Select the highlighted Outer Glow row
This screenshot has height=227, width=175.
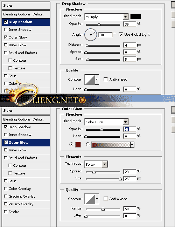coord(26,143)
